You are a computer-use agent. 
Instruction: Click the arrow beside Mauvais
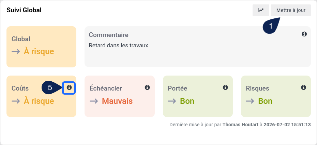(94, 101)
